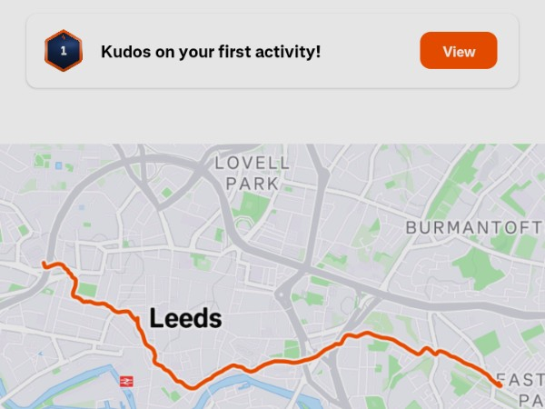The width and height of the screenshot is (545, 409).
Task: Select the Leeds city label on map
Action: (185, 319)
